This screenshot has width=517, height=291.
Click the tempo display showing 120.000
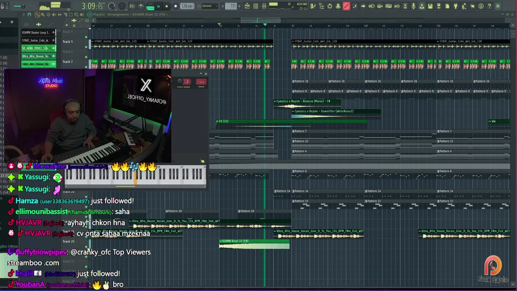[187, 6]
